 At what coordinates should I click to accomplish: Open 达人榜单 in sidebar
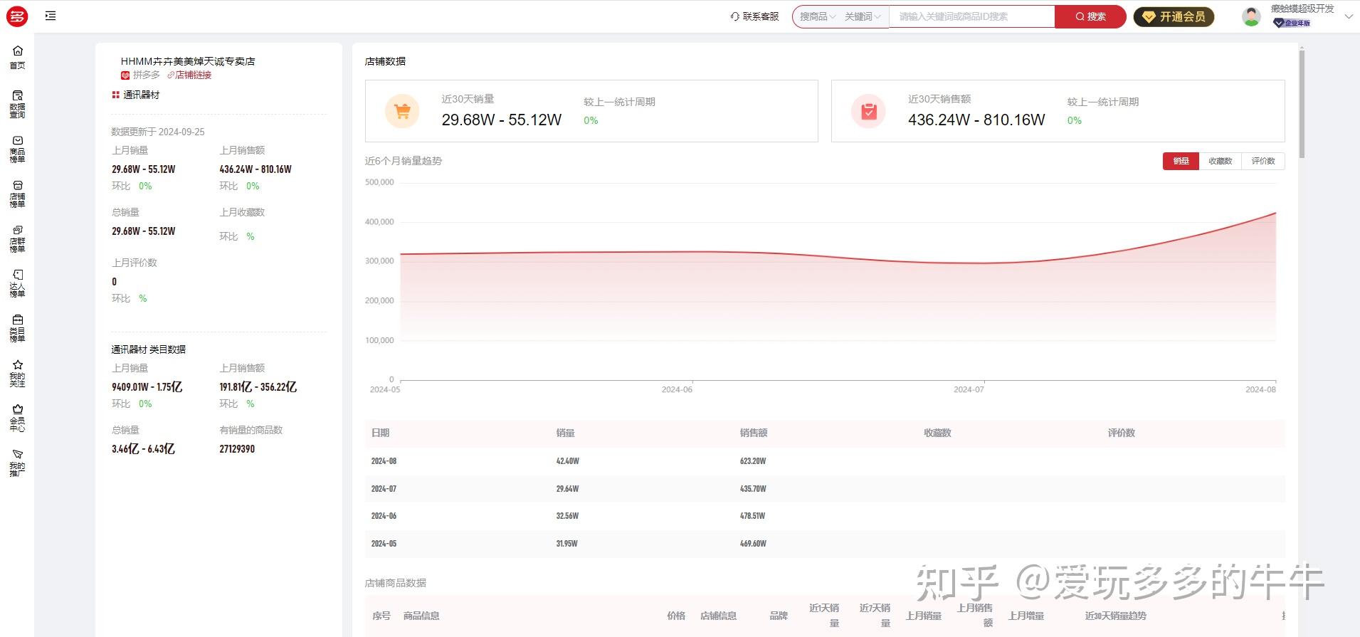(x=17, y=283)
